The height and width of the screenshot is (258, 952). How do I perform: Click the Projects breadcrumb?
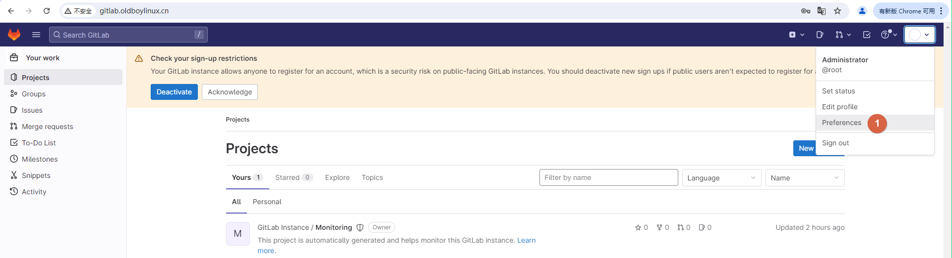(x=238, y=120)
